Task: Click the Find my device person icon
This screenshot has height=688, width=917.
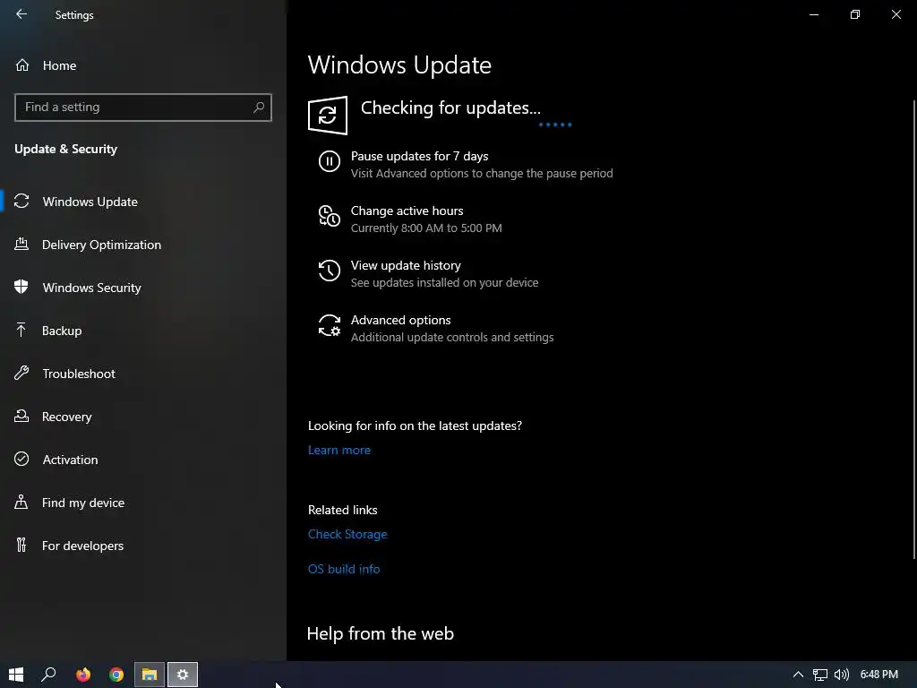Action: pos(21,502)
